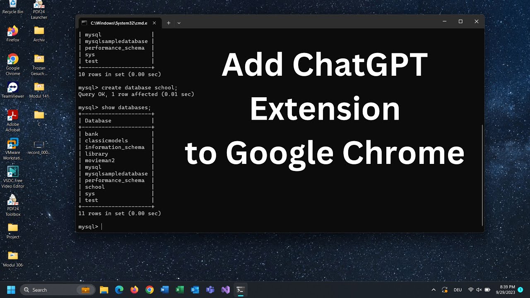This screenshot has width=530, height=298.
Task: Open Microsoft Excel from the taskbar
Action: 180,290
